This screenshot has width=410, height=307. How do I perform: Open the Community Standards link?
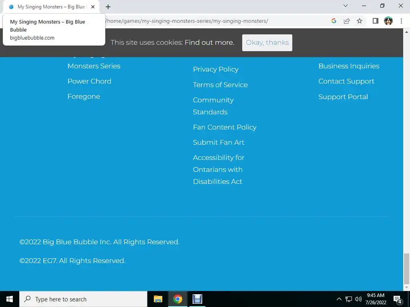213,106
